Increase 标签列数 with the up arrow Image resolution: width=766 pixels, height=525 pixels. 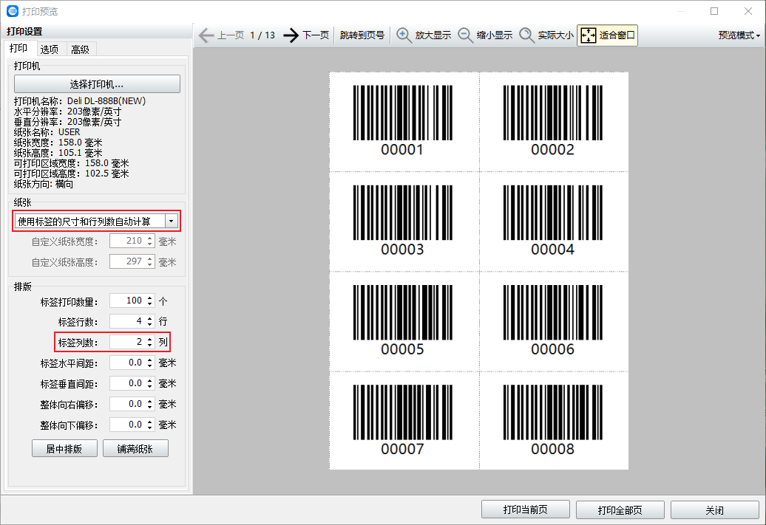[x=150, y=339]
